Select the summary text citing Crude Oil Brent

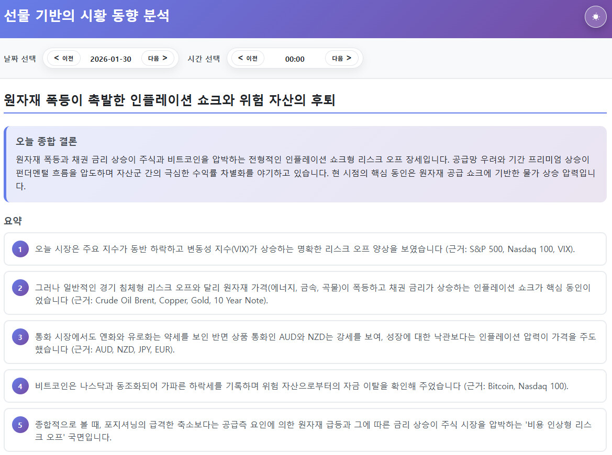312,293
